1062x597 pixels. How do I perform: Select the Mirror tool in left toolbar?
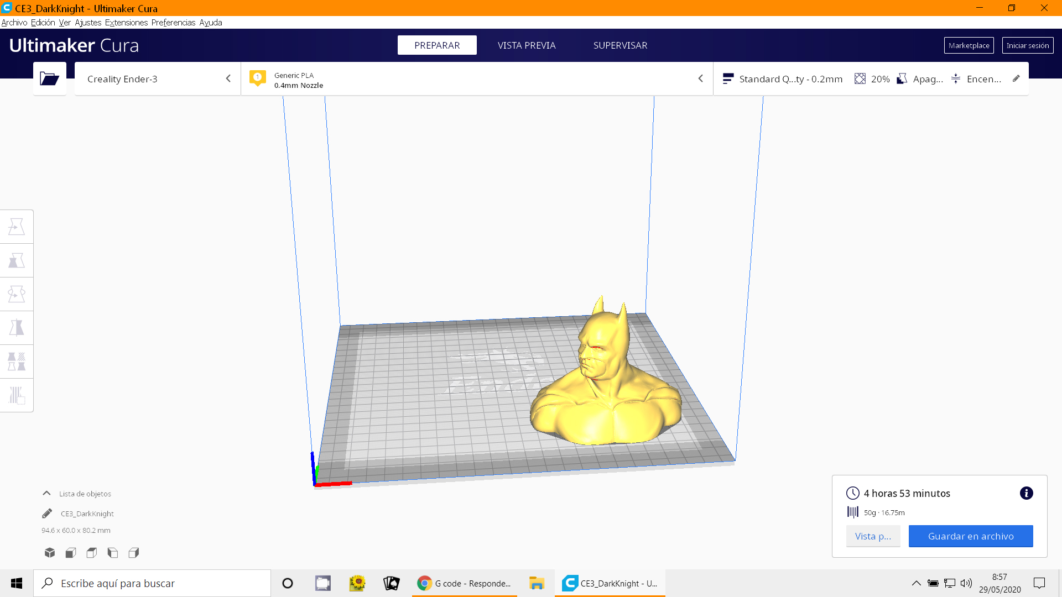point(17,328)
